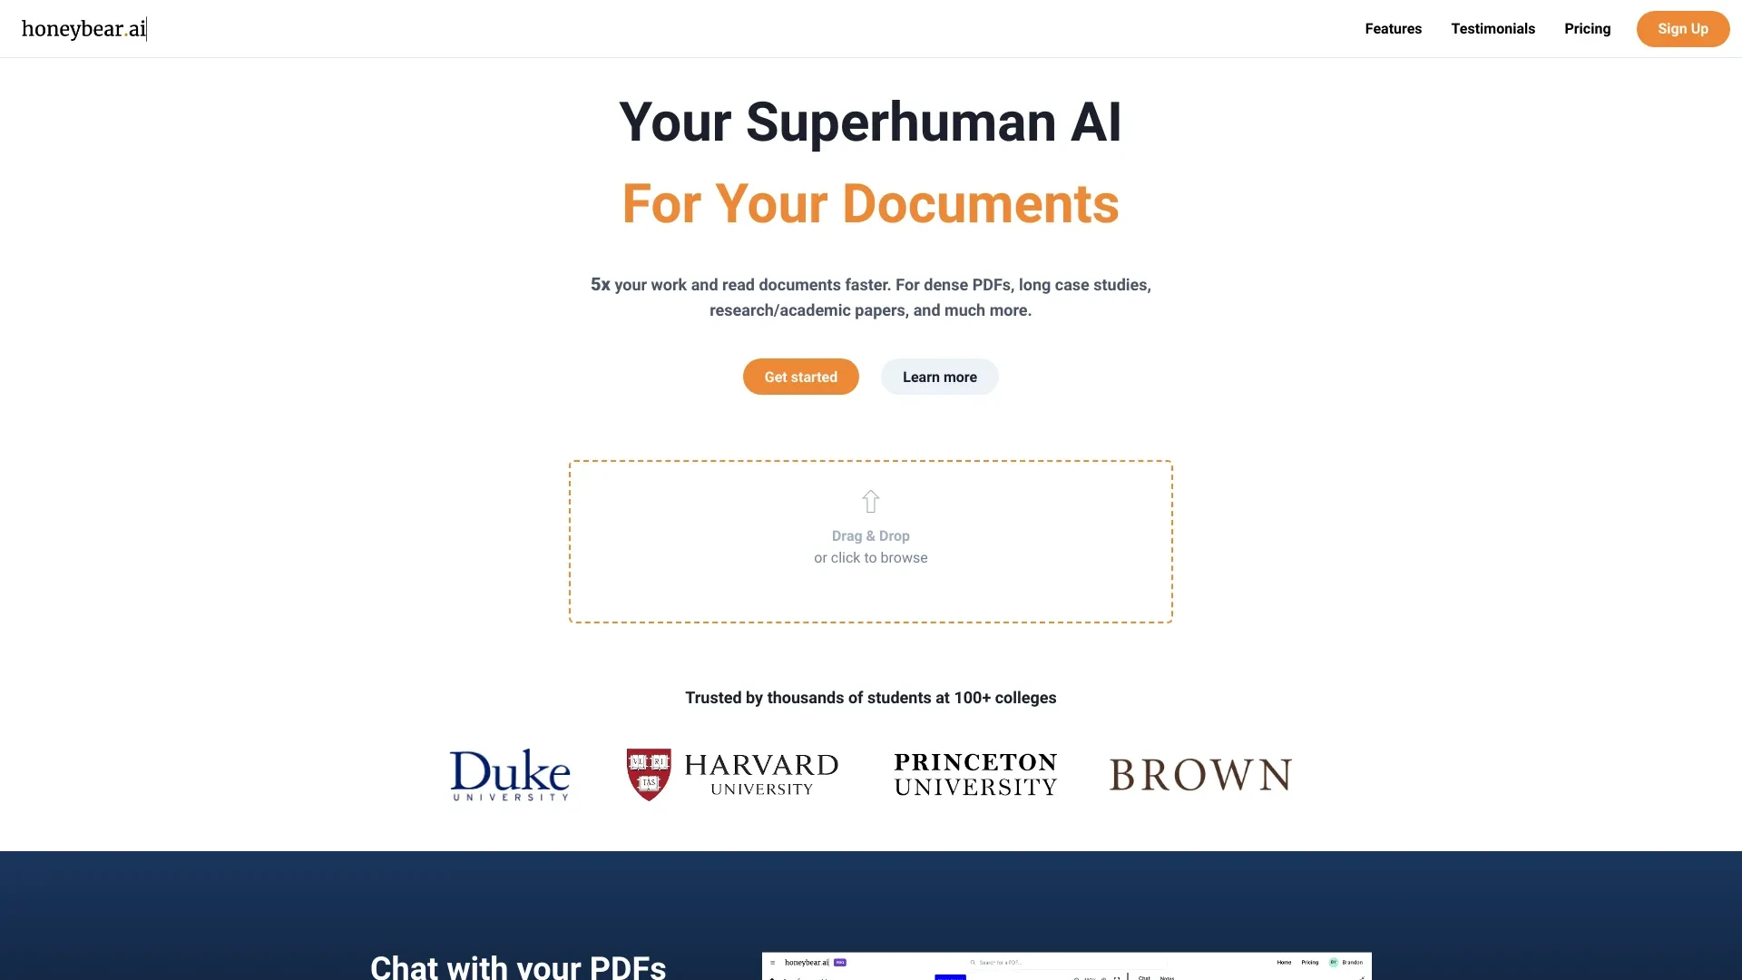Expand the Chat with your PDFs section
1742x980 pixels.
coord(518,965)
